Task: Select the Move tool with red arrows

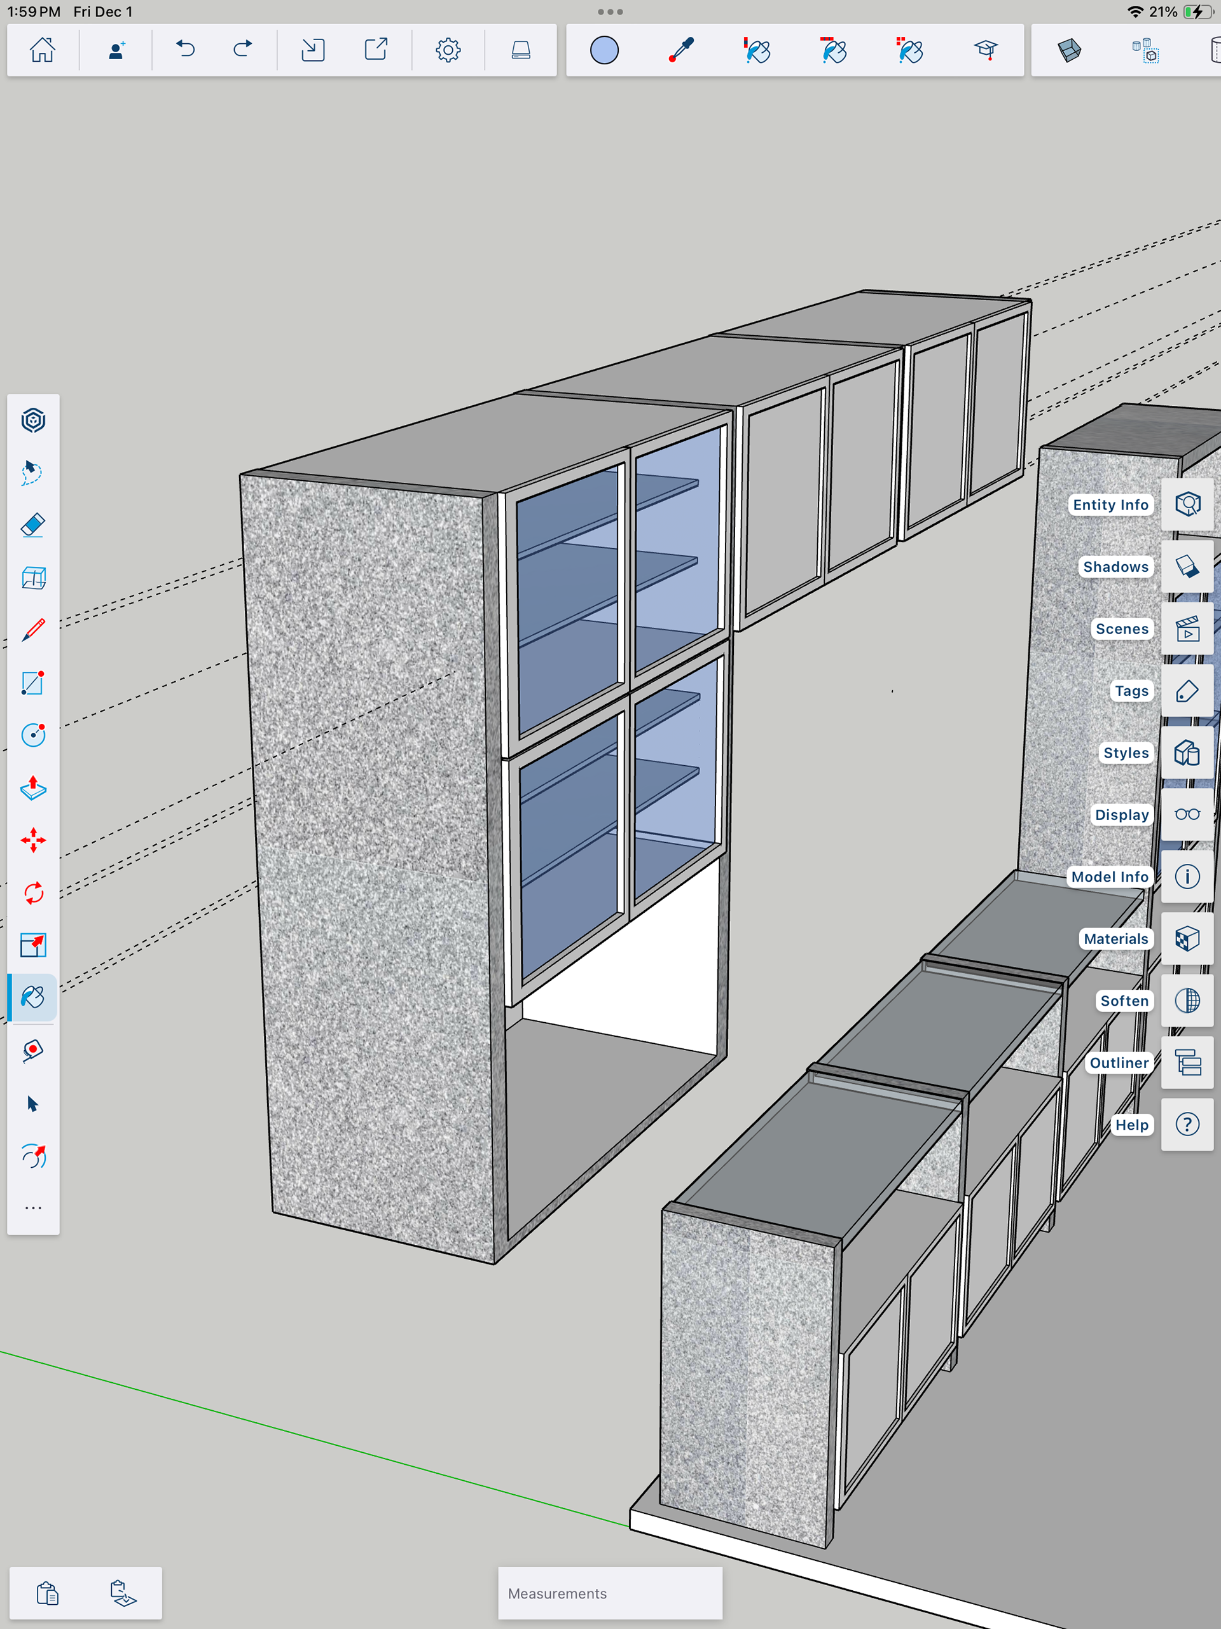Action: pos(33,840)
